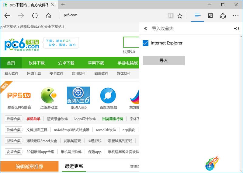
Task: Open the 海贼无双3mod大全 link
Action: (42, 141)
